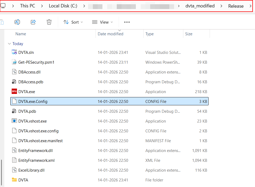Click the DVTA folder icon
The width and height of the screenshot is (255, 187).
14,180
